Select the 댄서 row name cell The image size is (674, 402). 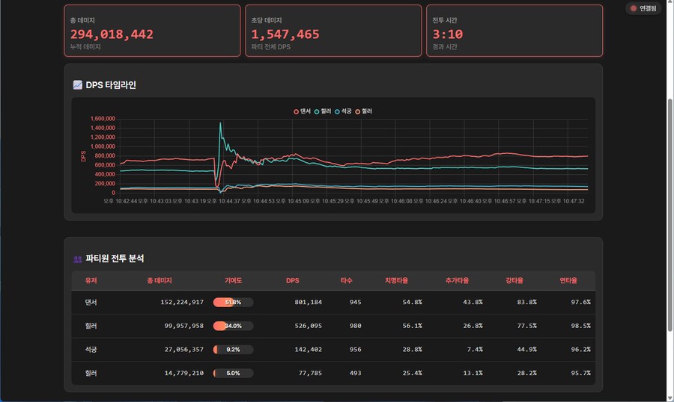[x=91, y=303]
